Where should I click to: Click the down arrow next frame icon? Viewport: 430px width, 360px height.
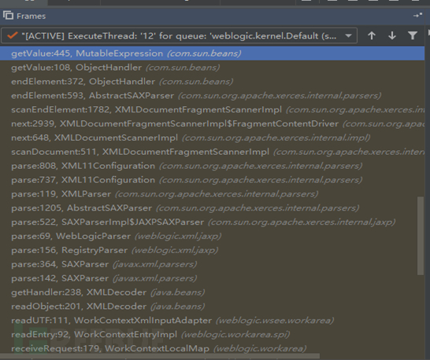pyautogui.click(x=392, y=35)
